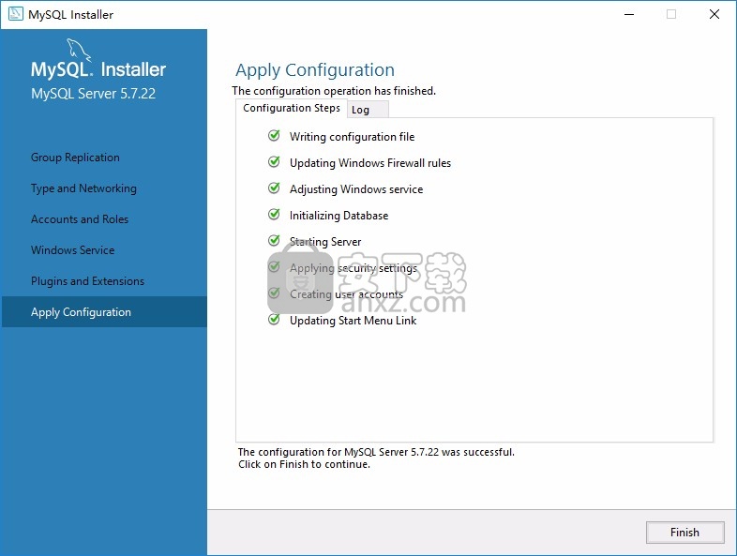Click the 'Apply Configuration' page heading
Viewport: 737px width, 556px height.
(315, 70)
